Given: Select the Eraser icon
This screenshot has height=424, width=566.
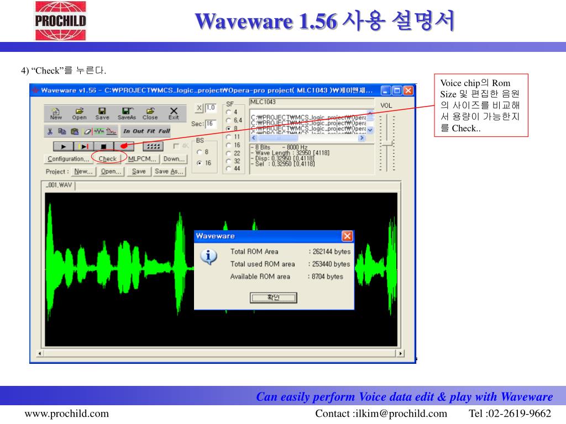Looking at the screenshot, I should pos(87,131).
